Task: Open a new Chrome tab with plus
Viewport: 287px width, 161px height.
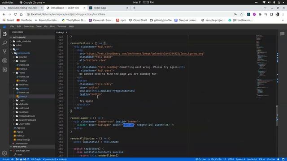Action: pos(134,8)
